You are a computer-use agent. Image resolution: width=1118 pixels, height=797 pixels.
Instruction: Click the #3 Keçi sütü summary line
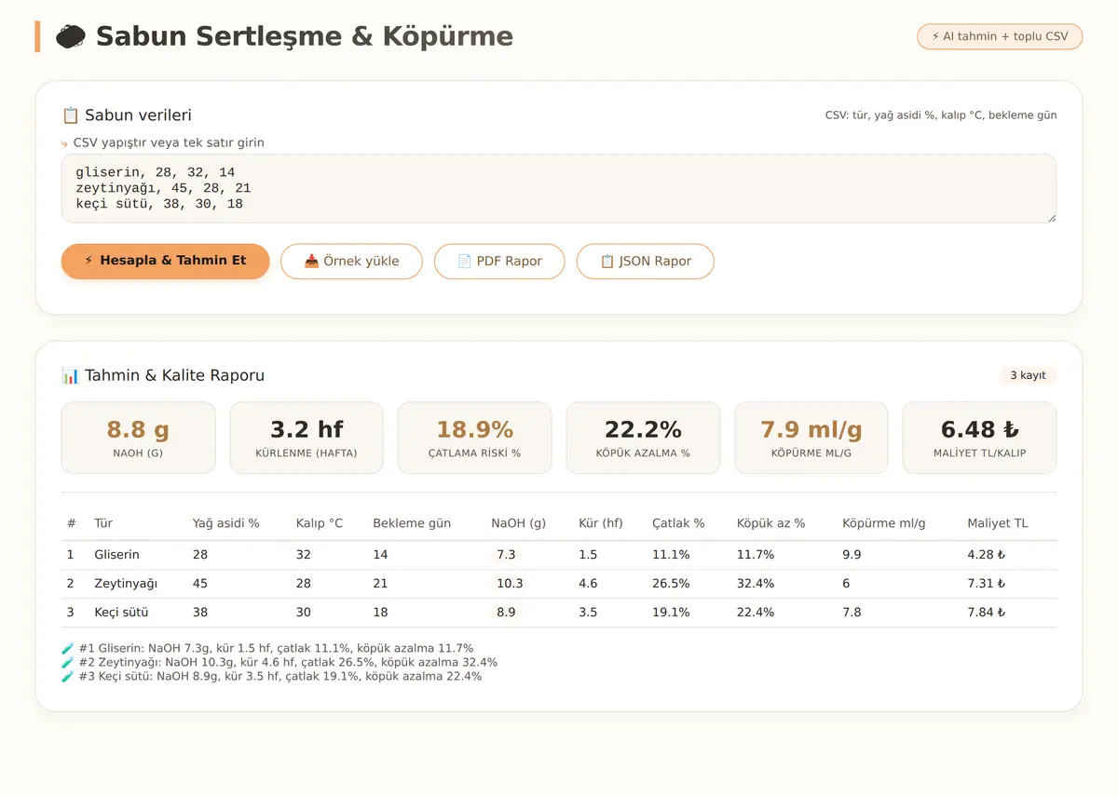coord(272,676)
